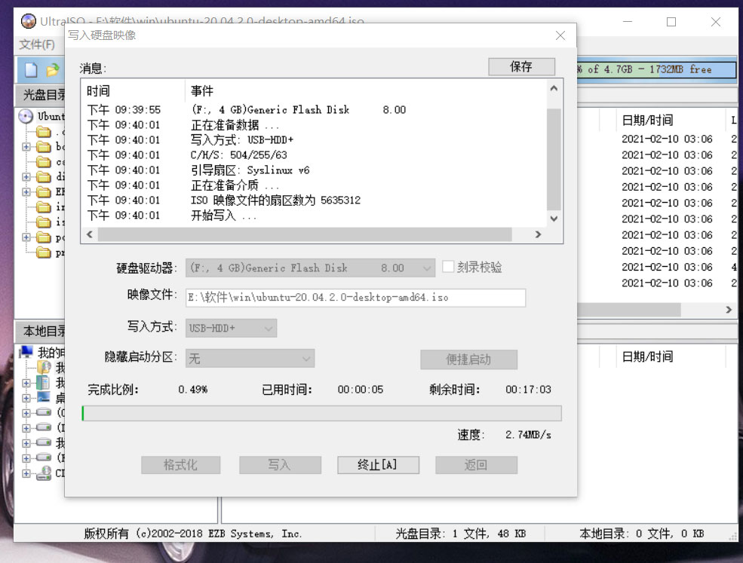Click message log scroll-down arrow

pyautogui.click(x=554, y=219)
